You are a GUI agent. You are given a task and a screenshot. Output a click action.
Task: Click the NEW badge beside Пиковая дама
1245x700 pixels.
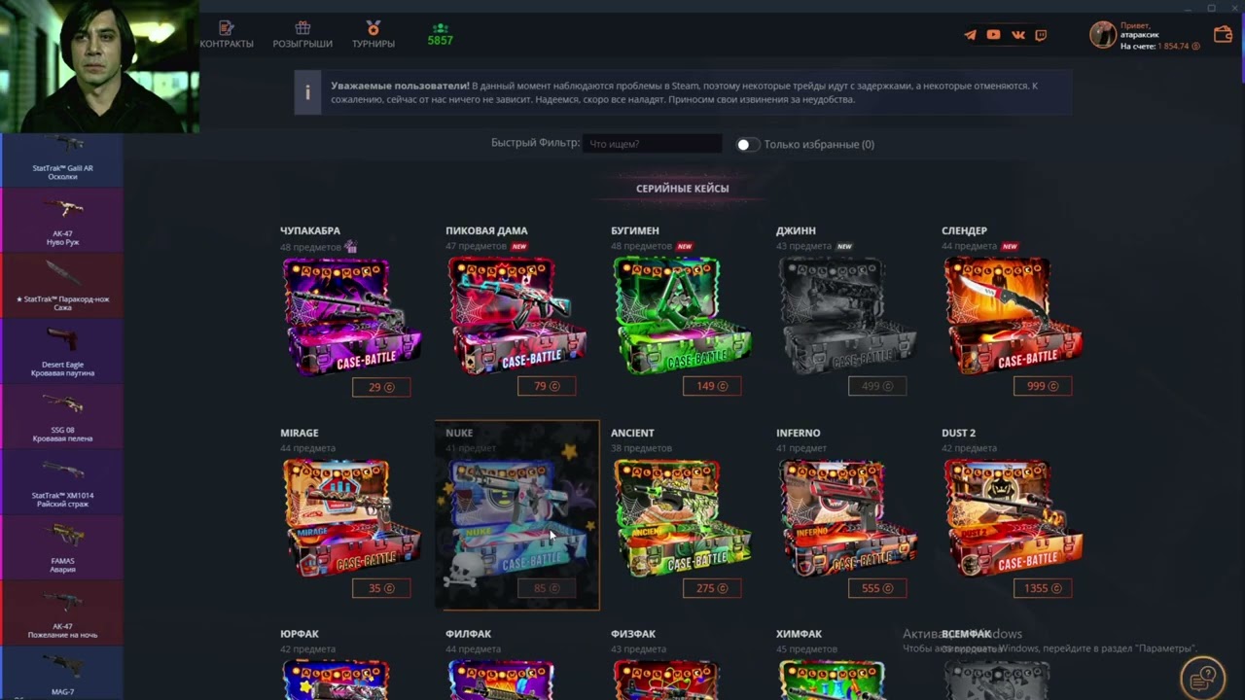pos(519,247)
